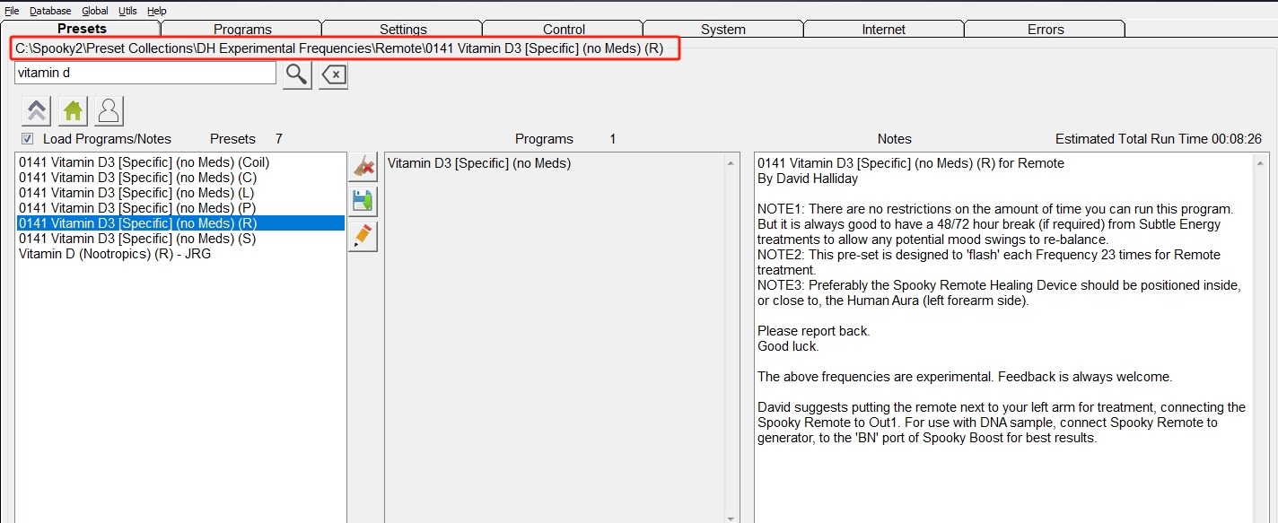Open the Database menu
This screenshot has height=523, width=1278.
coord(50,11)
